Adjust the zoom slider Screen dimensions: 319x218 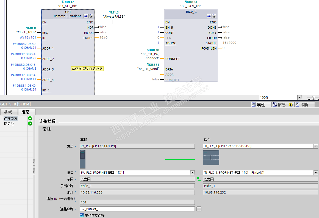[x=313, y=98]
